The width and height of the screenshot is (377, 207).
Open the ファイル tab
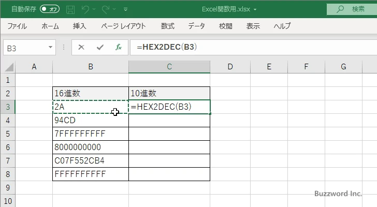pos(17,26)
